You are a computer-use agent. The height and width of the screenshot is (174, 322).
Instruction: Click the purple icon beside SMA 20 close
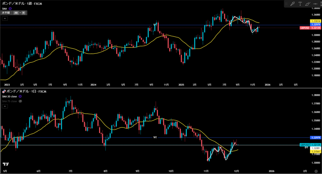coord(20,97)
